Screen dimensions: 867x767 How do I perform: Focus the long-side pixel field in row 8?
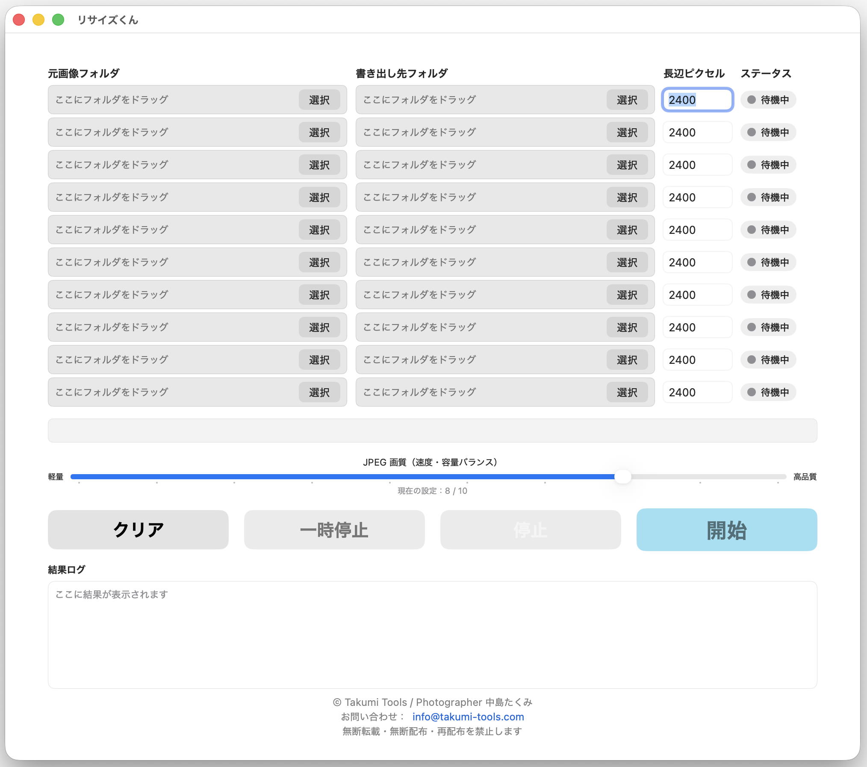(x=697, y=327)
